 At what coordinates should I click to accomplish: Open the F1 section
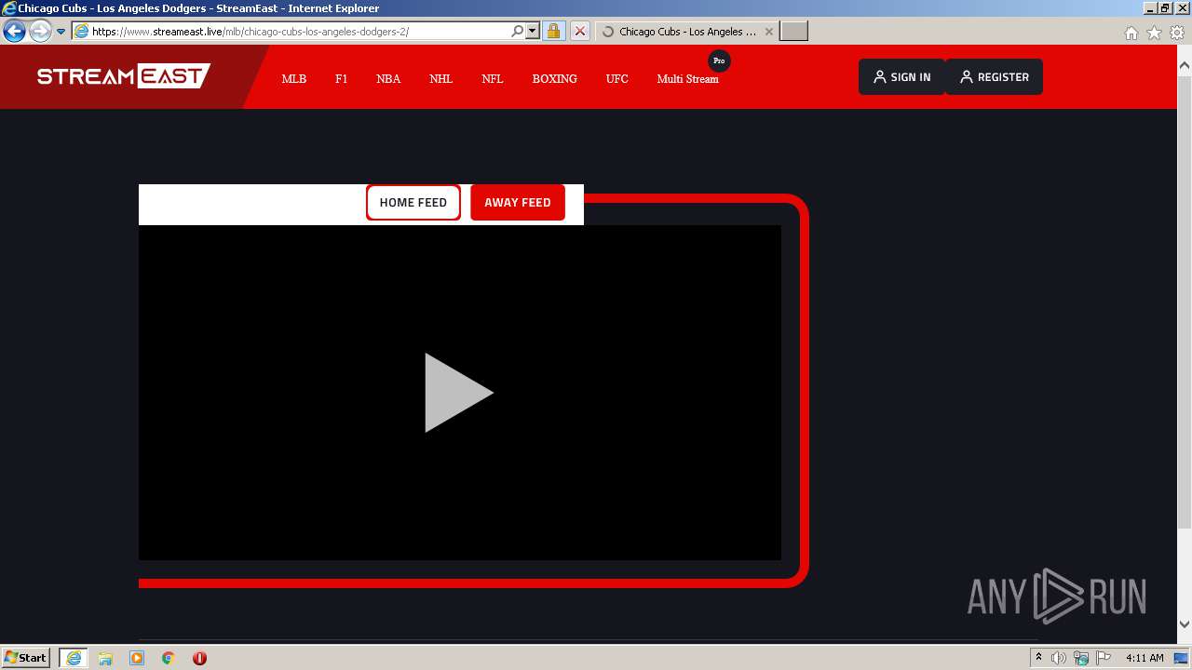coord(342,79)
